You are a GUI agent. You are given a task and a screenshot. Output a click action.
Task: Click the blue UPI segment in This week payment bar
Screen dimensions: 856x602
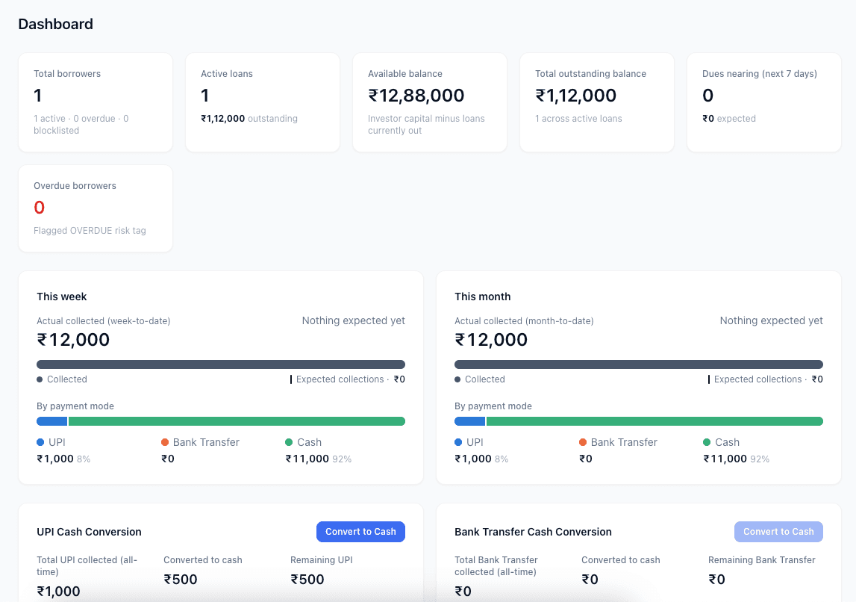tap(51, 421)
